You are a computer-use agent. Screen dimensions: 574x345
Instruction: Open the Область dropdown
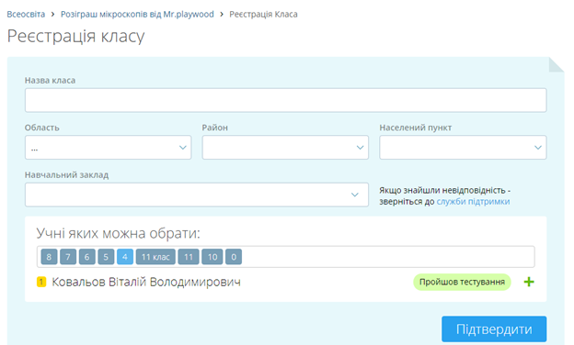[108, 148]
